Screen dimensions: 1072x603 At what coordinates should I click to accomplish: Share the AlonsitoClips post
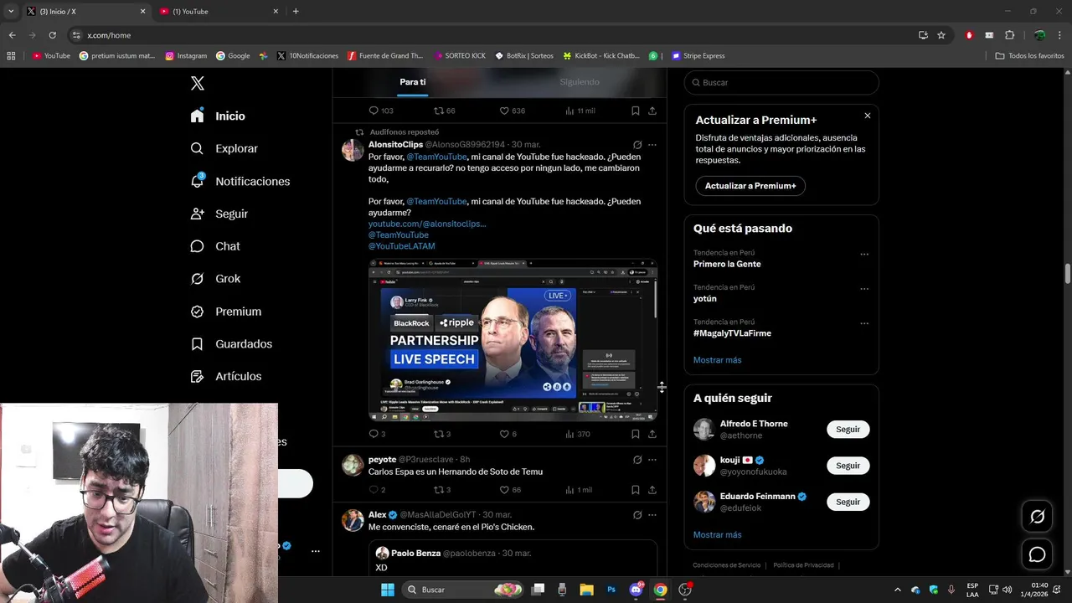point(652,434)
